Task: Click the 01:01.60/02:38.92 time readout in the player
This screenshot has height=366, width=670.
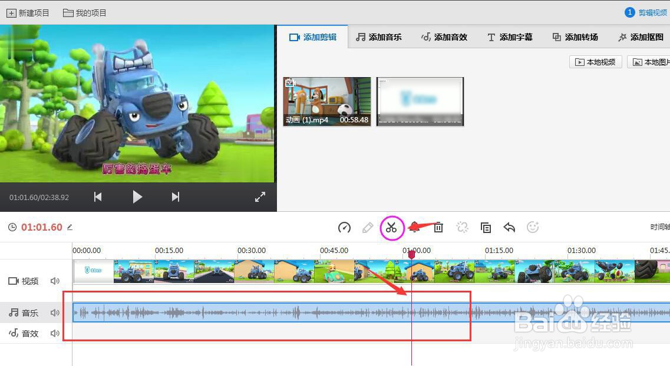Action: click(x=39, y=198)
